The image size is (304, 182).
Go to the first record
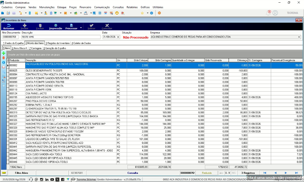(x=265, y=173)
